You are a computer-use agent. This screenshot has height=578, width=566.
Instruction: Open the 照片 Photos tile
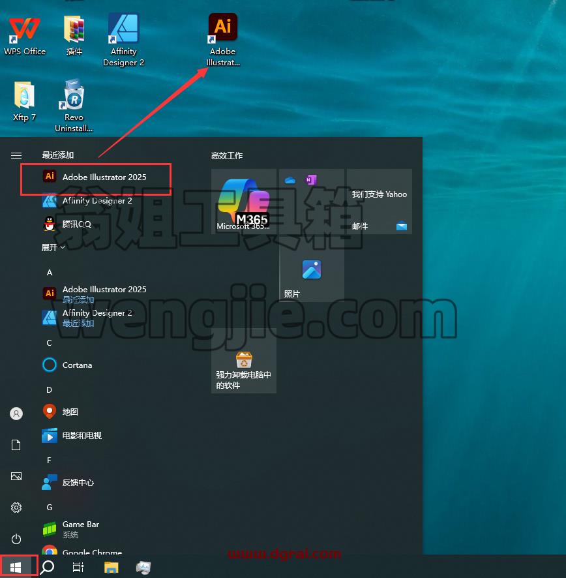click(312, 269)
